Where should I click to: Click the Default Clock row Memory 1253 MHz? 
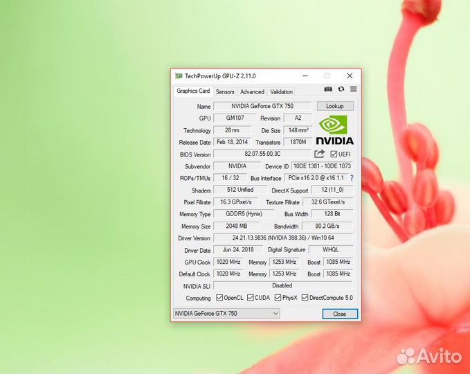(x=284, y=274)
